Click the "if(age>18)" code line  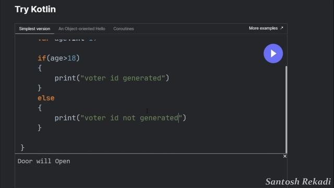[58, 58]
